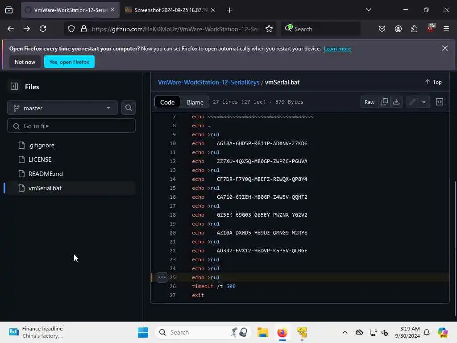Copy raw file contents
The width and height of the screenshot is (457, 343).
(x=384, y=102)
